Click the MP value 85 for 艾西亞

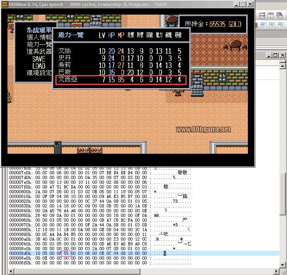tap(121, 79)
